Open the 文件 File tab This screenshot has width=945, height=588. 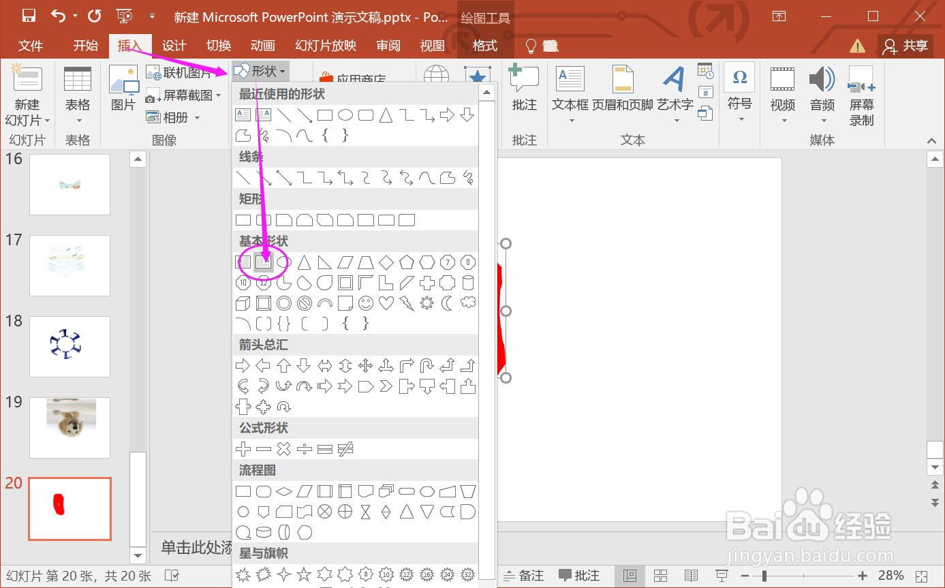coord(31,46)
